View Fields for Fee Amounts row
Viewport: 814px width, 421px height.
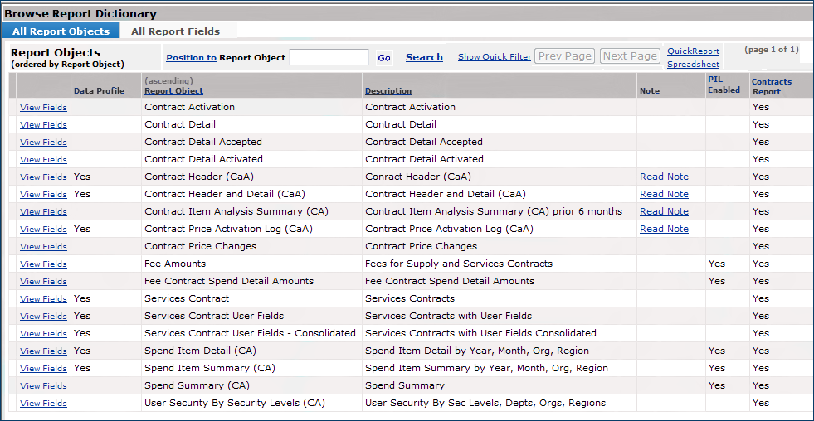[x=43, y=264]
